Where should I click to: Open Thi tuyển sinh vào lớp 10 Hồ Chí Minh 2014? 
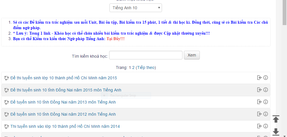pos(65,126)
